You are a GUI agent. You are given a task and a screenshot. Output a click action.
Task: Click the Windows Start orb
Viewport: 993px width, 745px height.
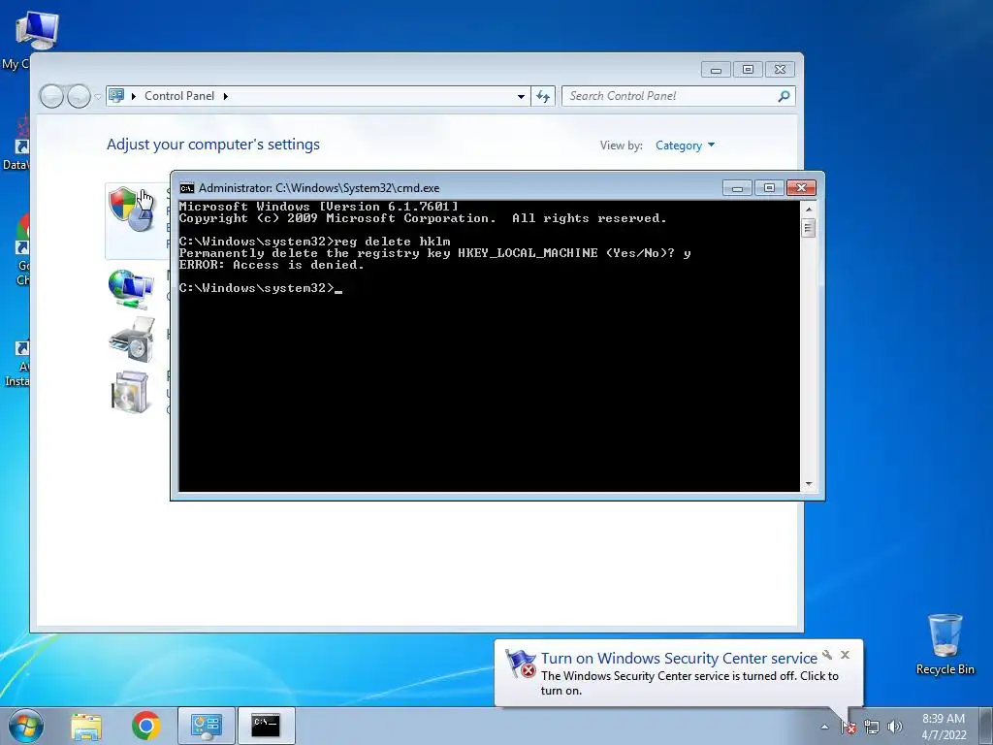pyautogui.click(x=26, y=726)
